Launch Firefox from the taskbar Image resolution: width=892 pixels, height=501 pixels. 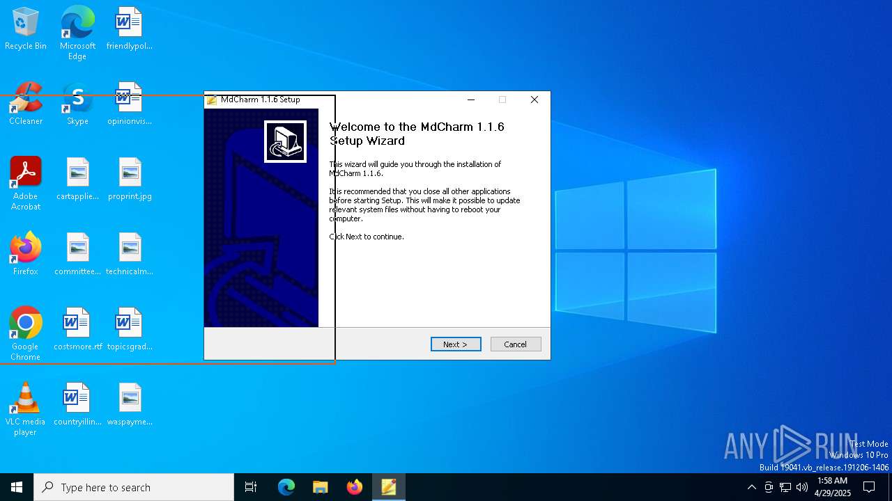tap(355, 487)
